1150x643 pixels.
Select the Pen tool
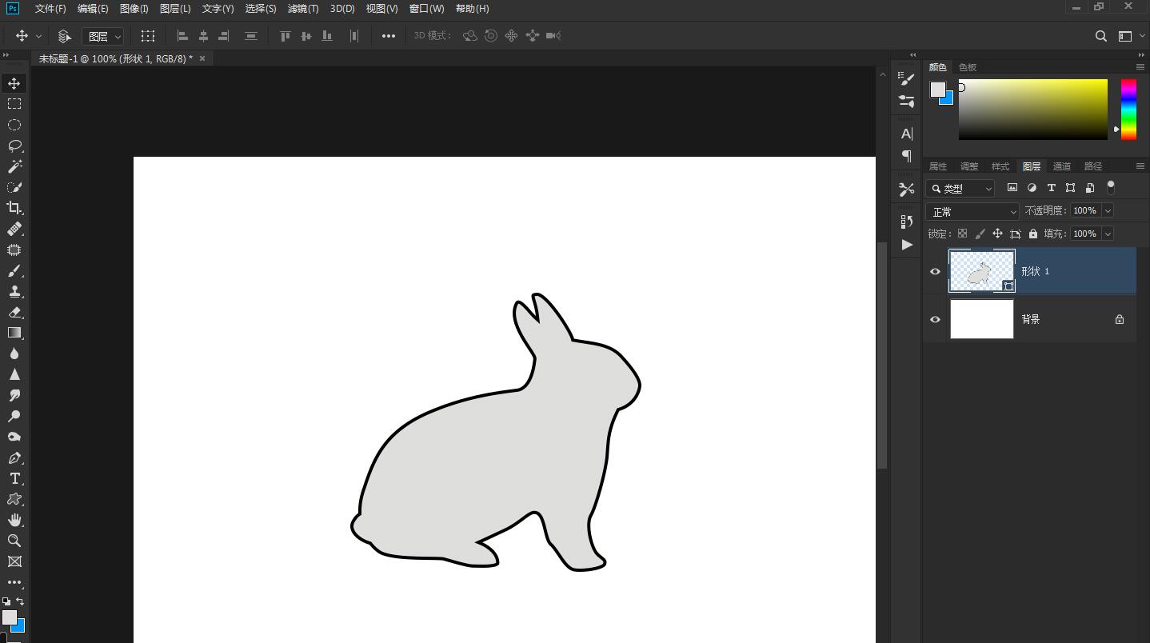(x=14, y=458)
